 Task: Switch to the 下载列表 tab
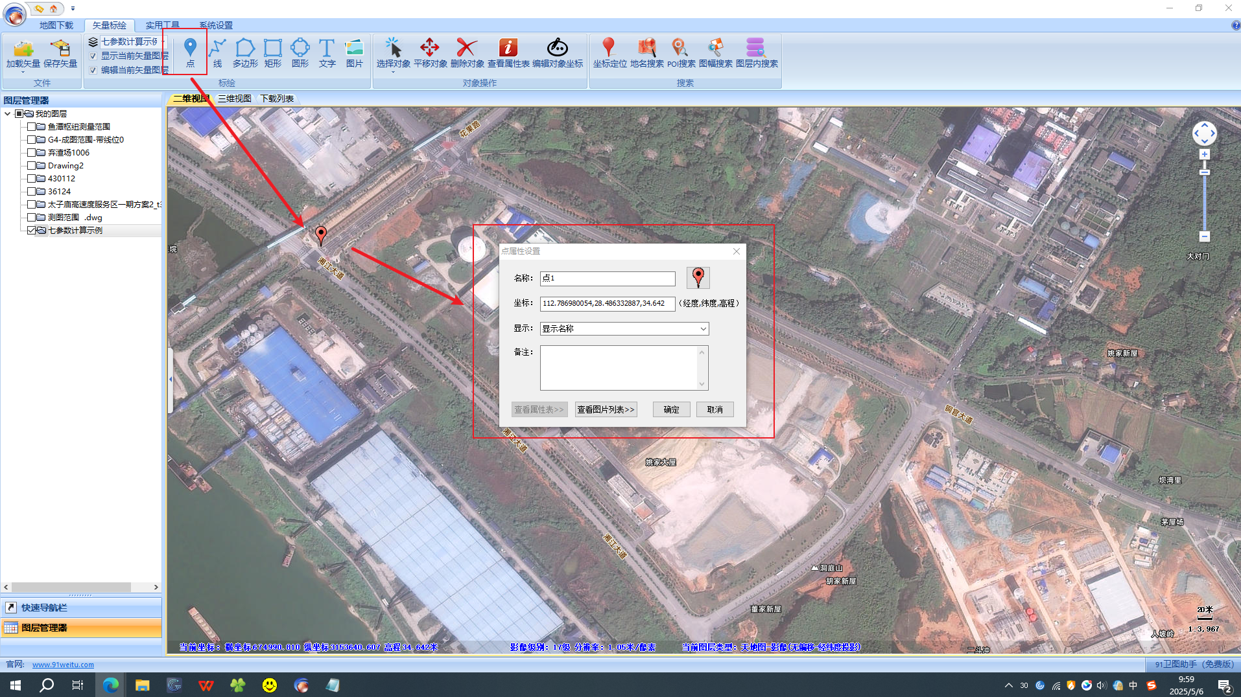point(277,98)
